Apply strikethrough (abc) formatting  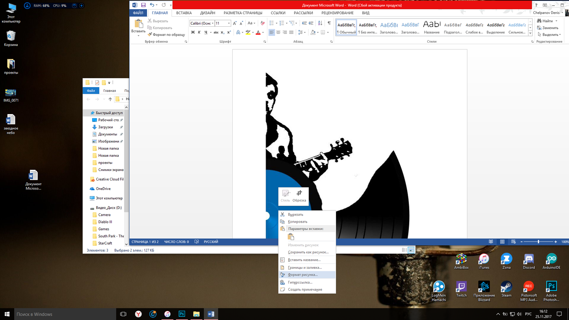(216, 32)
